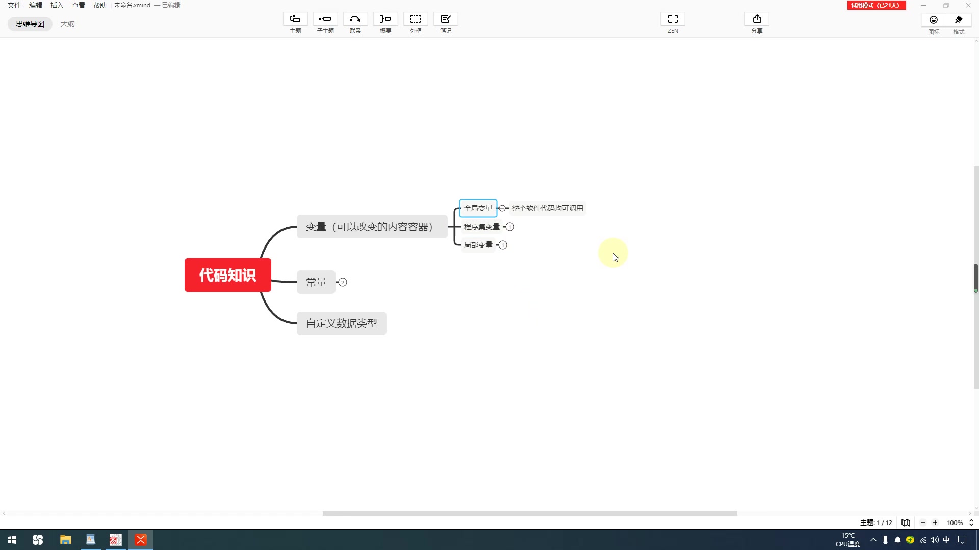Screen dimensions: 979x550
Task: Select the 联系 relationship tool
Action: [355, 19]
